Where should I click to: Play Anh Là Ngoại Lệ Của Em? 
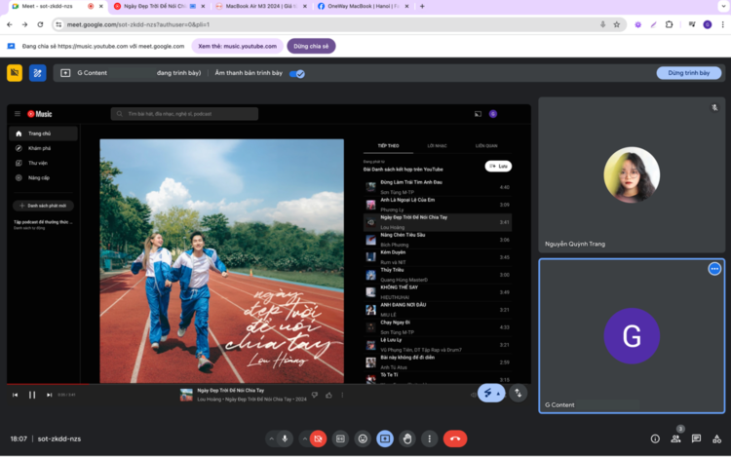[438, 205]
